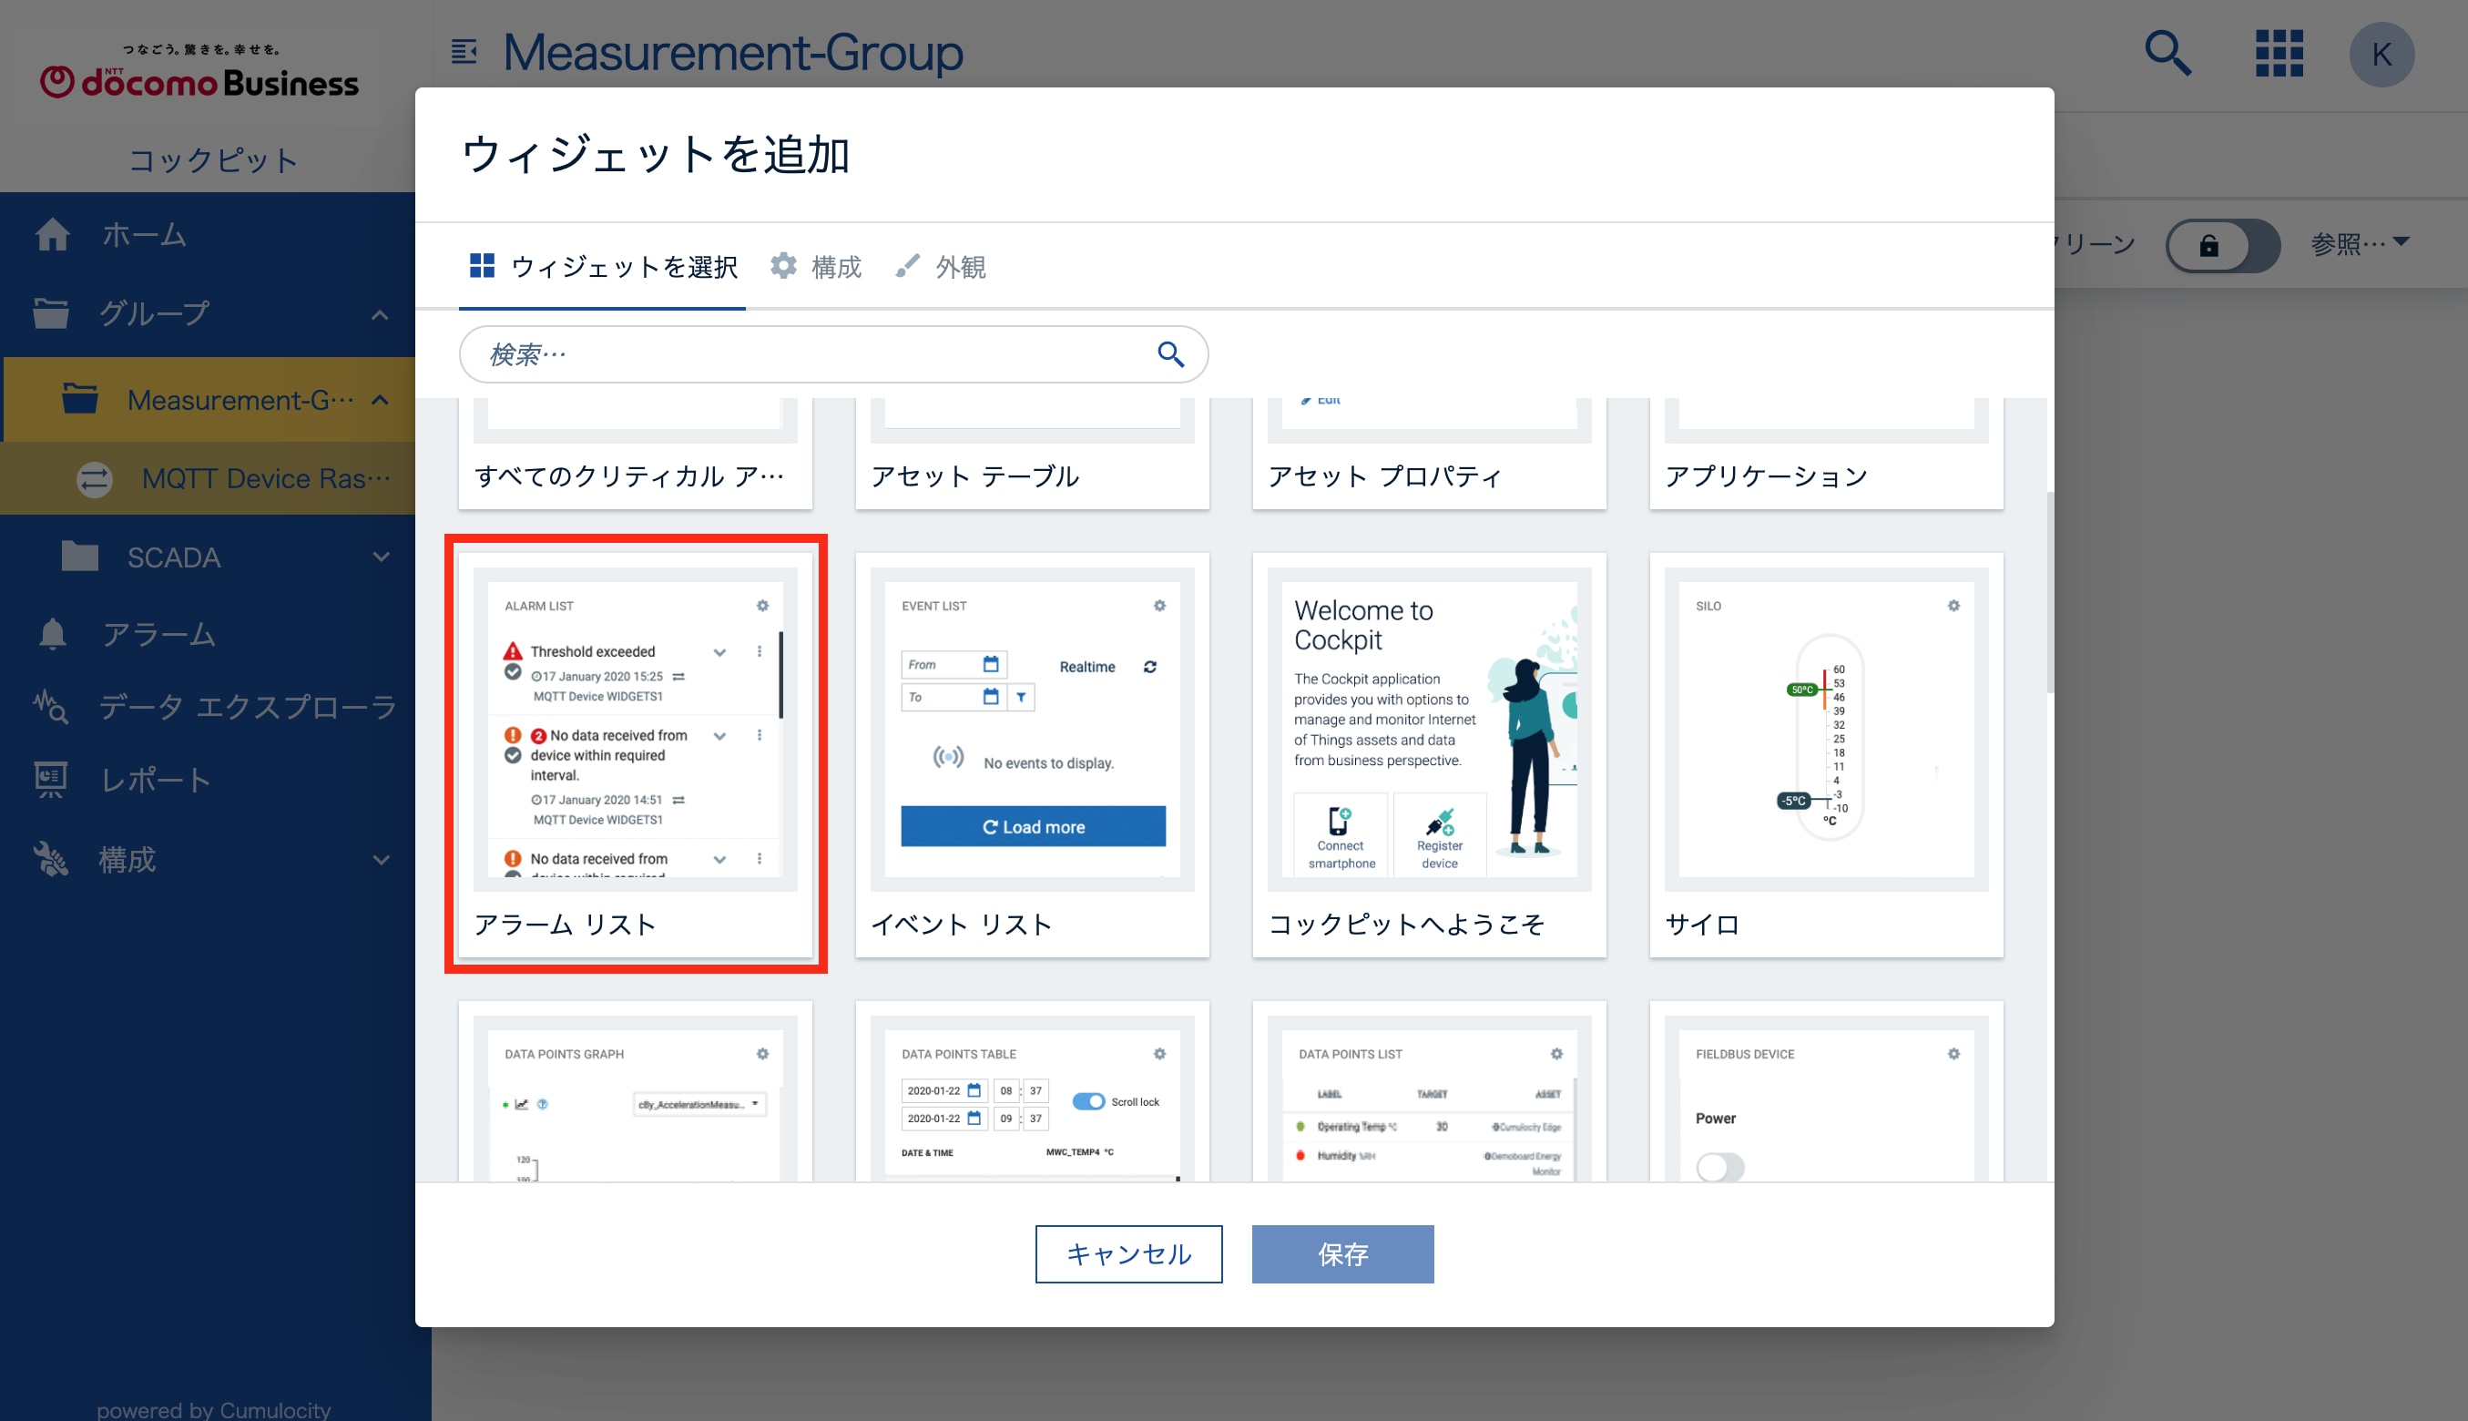Open the Threshold exceeded alarm kebab menu
The image size is (2468, 1421).
(760, 652)
